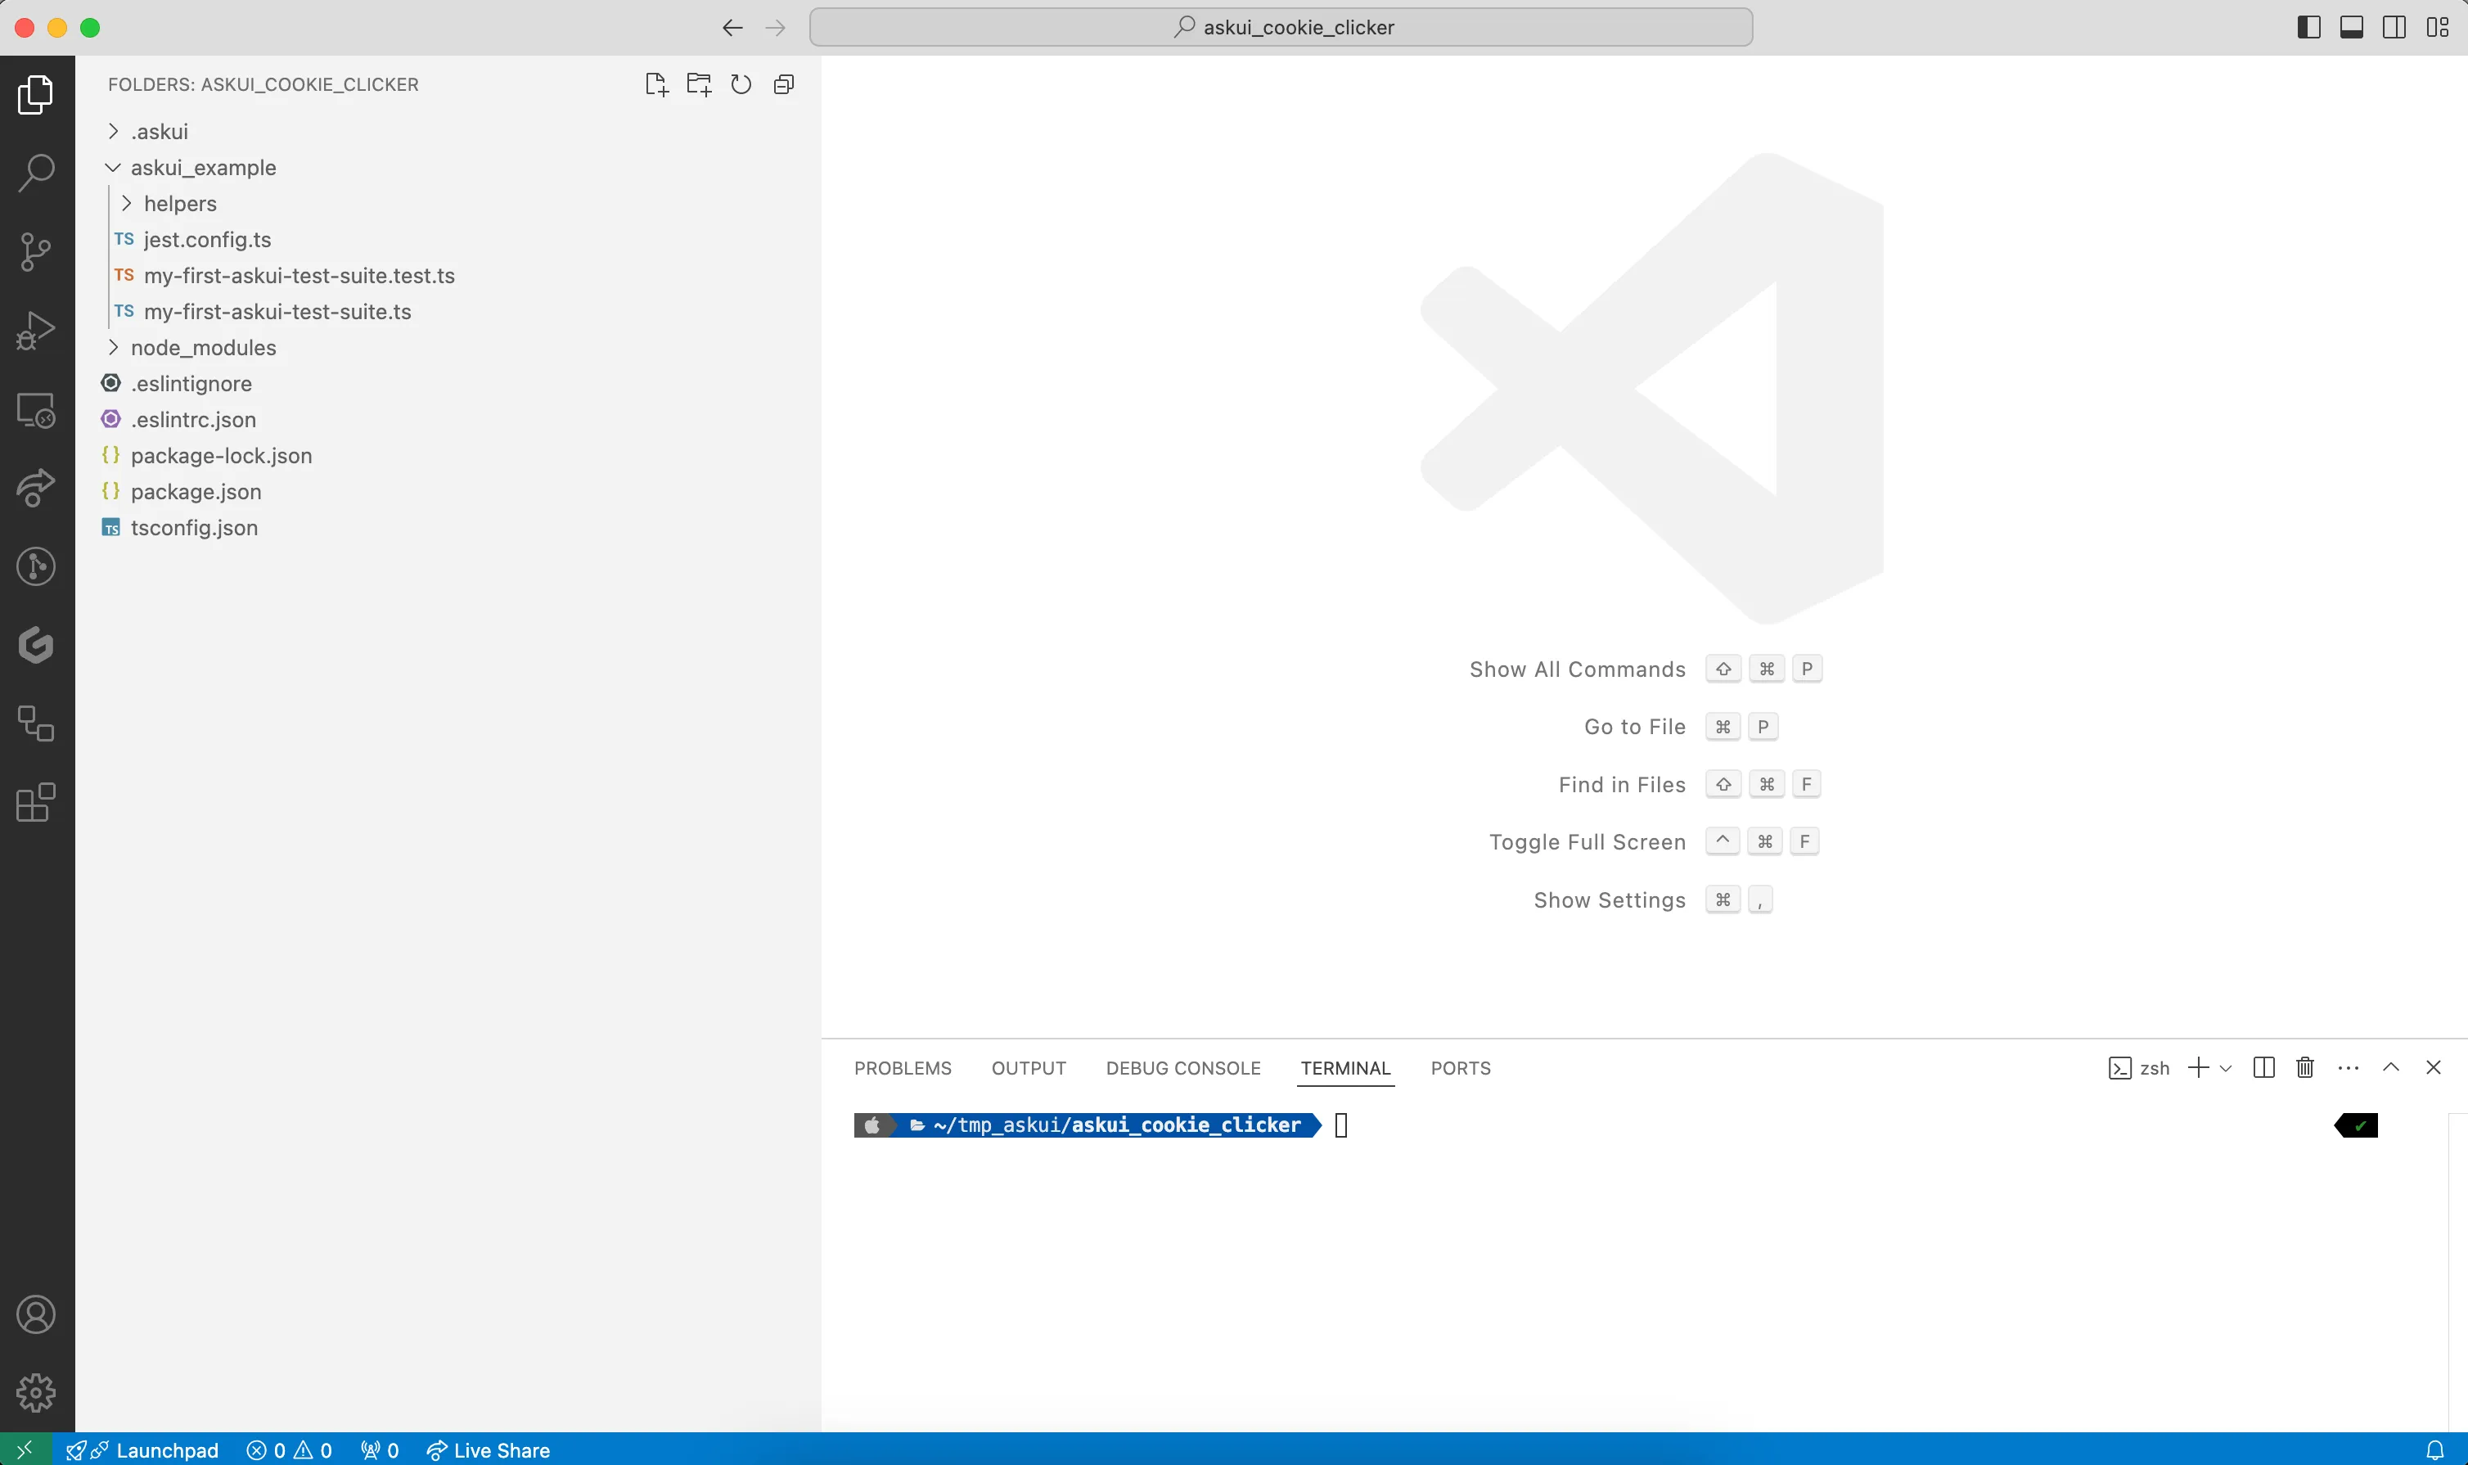The width and height of the screenshot is (2468, 1465).
Task: Click the askui_cookie_clicker command center search box
Action: click(x=1281, y=28)
